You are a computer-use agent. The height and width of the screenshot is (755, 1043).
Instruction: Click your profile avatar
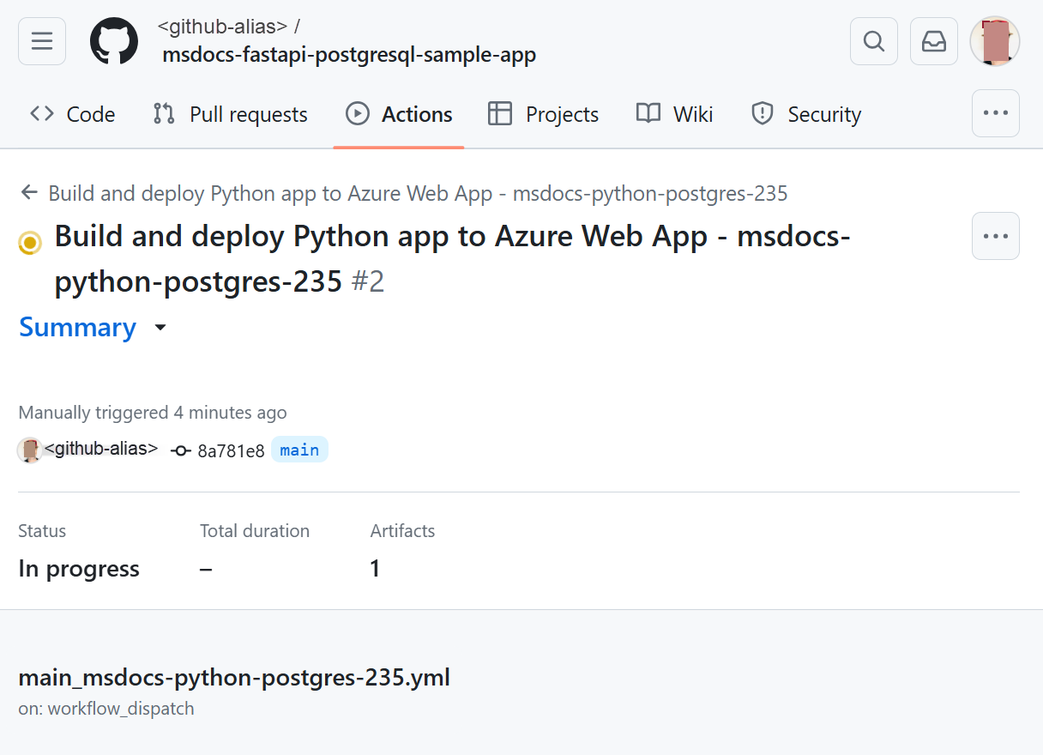click(x=994, y=40)
